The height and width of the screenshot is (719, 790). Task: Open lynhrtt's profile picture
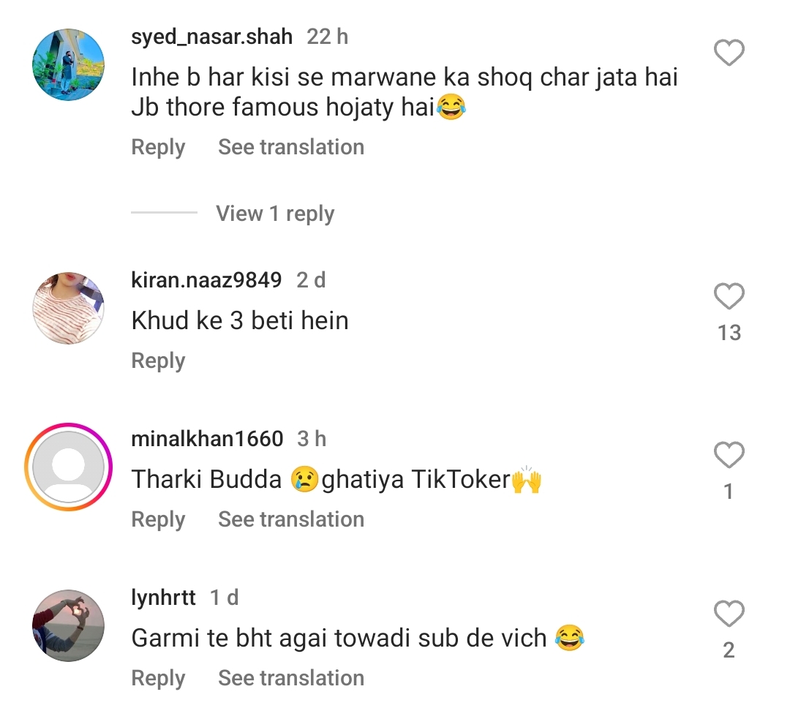(x=69, y=626)
